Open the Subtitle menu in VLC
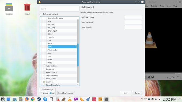This screenshot has width=182, height=102. tap(154, 6)
